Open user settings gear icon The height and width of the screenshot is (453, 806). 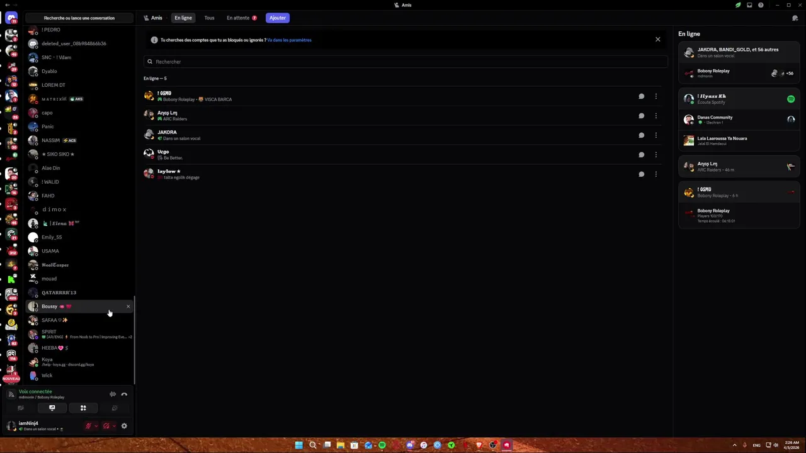(124, 426)
